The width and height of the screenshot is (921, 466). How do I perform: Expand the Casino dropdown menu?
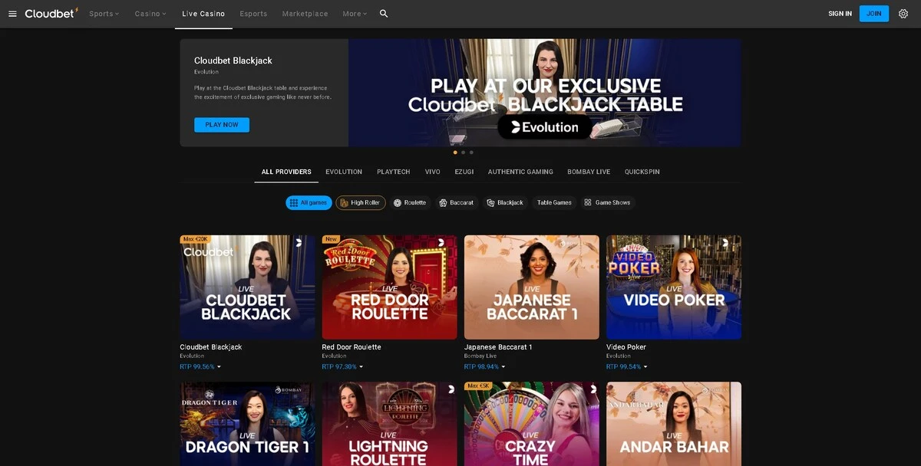point(150,14)
